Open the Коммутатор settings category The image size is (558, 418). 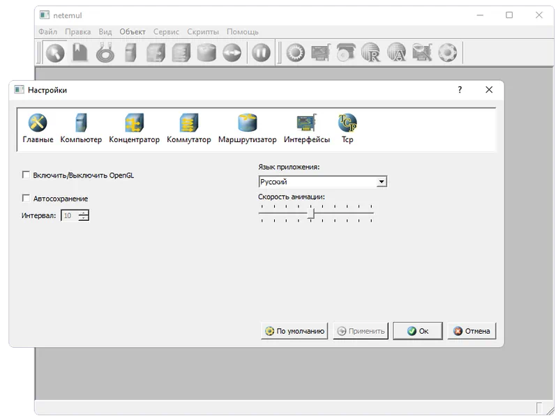188,129
